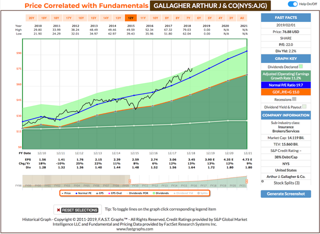Click the Market Cap 14.119 Bil. entry
This screenshot has width=320, height=234.
tap(285, 137)
